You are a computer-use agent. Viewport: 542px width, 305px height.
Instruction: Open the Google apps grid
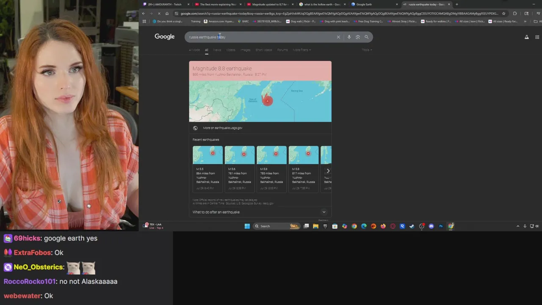537,37
